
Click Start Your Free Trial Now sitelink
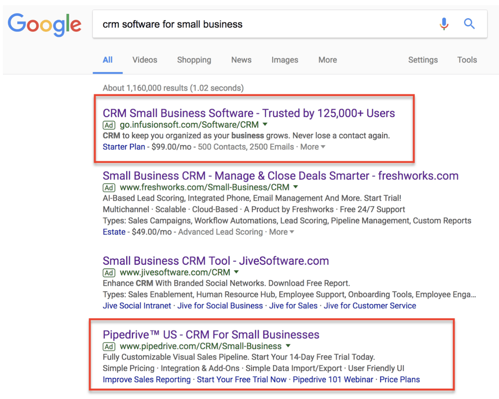point(242,380)
